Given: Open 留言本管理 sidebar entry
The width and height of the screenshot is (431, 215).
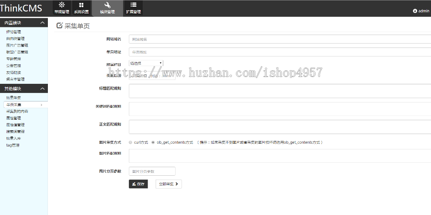Looking at the screenshot, I should point(15,79).
